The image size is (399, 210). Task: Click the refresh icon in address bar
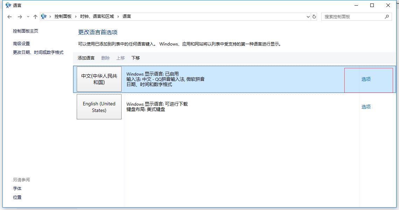pos(314,16)
